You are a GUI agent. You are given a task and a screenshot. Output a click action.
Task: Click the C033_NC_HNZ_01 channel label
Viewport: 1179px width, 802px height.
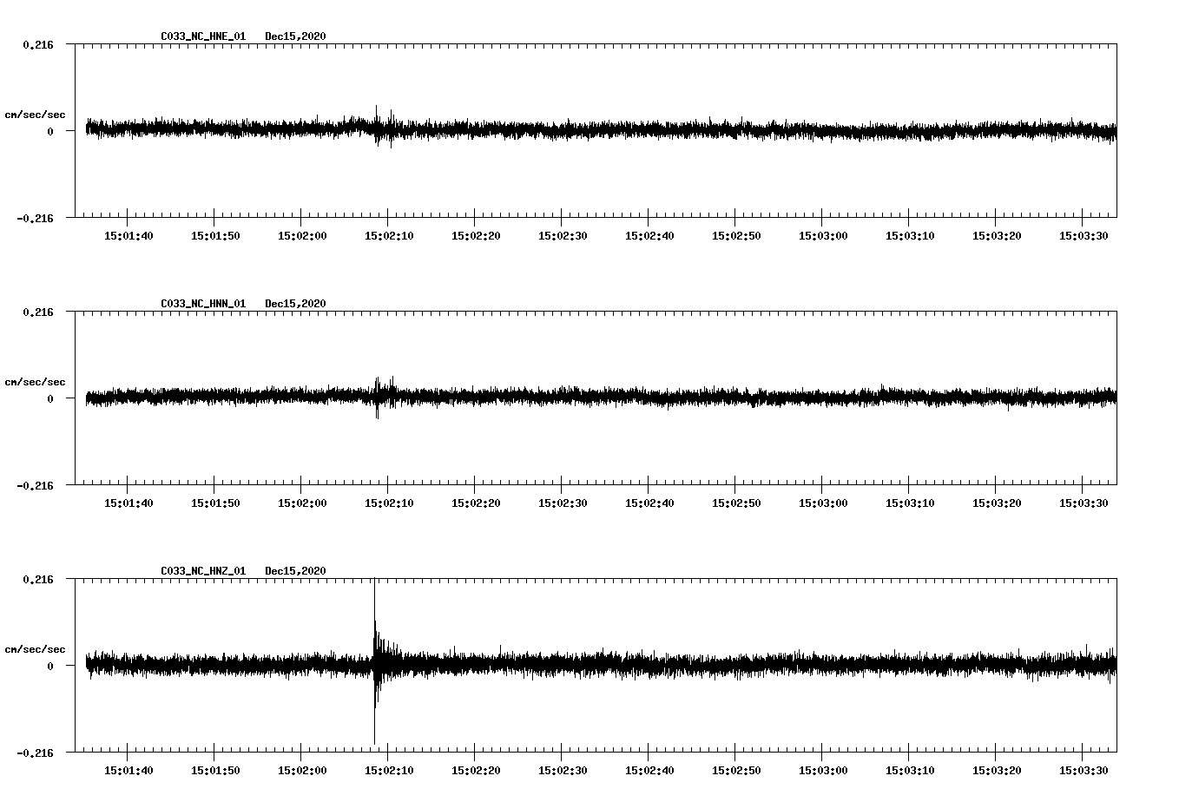pos(201,570)
